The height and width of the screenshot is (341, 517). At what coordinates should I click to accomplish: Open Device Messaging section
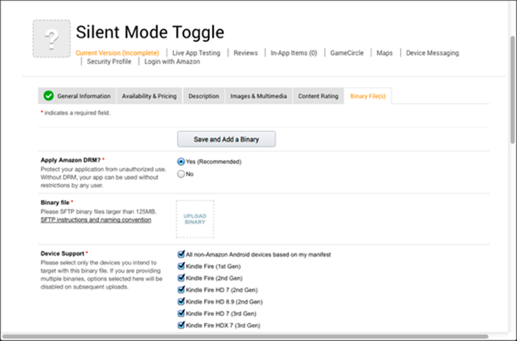point(432,53)
